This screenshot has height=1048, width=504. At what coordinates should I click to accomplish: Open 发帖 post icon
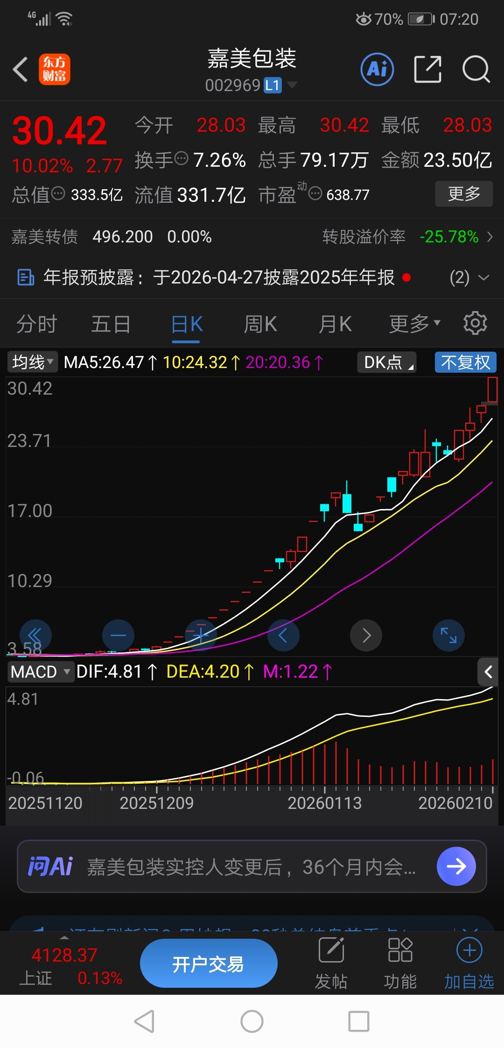331,964
